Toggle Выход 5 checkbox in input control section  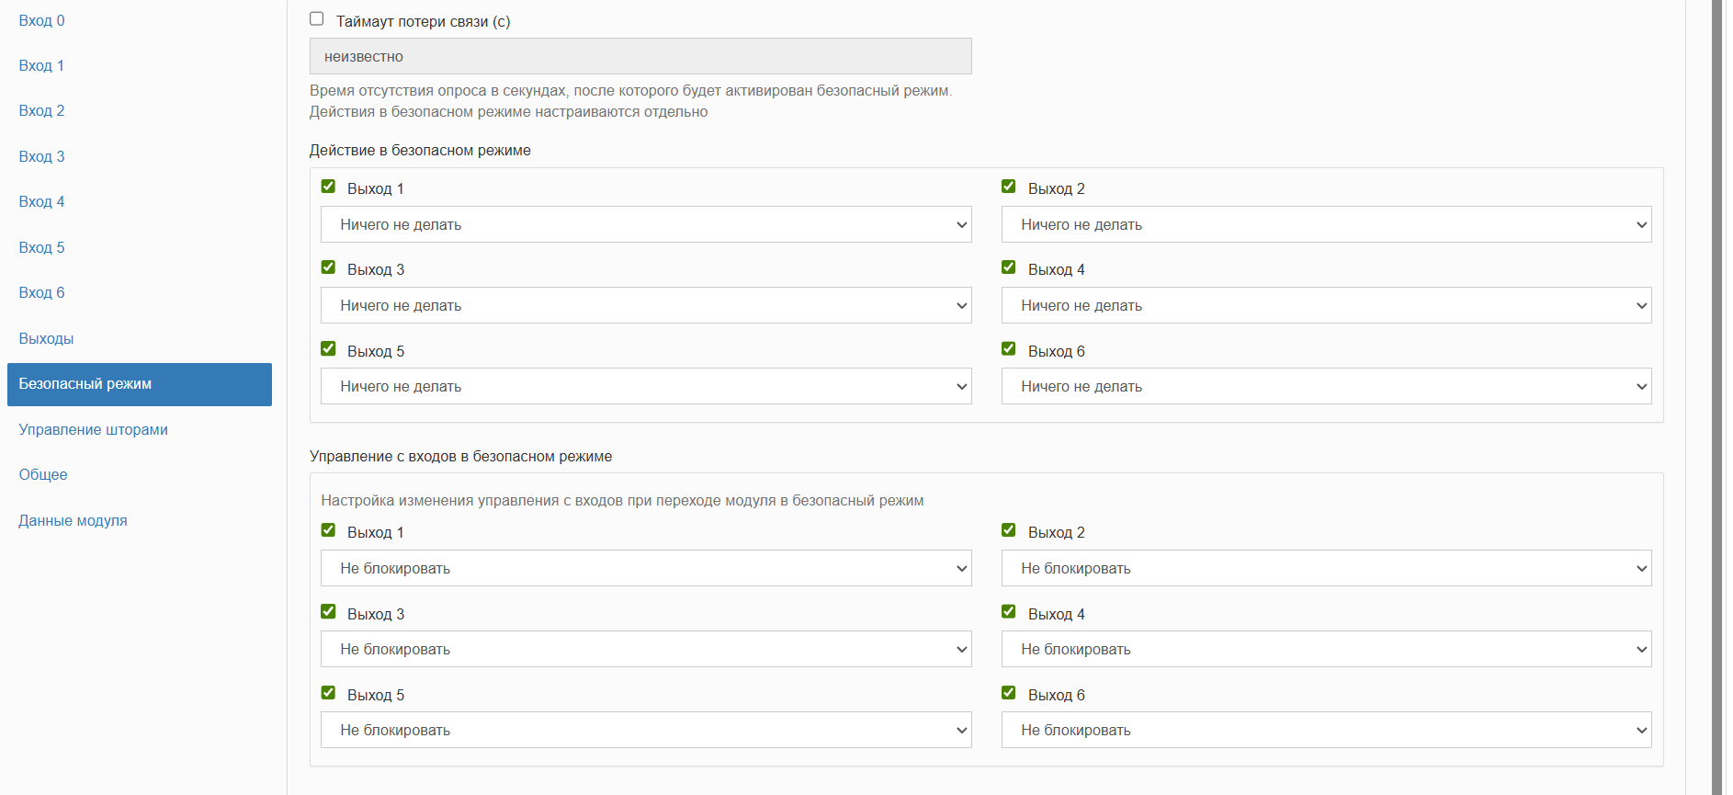point(328,693)
